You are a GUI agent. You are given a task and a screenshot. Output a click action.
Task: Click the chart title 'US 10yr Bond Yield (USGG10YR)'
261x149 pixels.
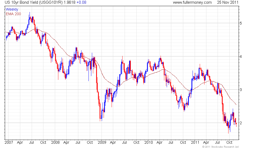34,2
